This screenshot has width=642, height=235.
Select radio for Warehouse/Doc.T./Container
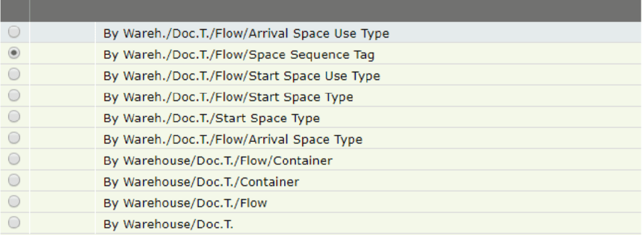pos(14,180)
